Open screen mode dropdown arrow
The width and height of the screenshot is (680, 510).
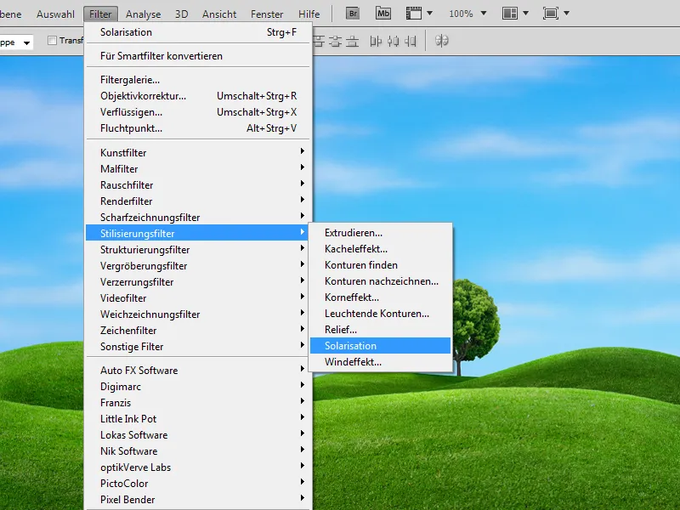click(566, 14)
